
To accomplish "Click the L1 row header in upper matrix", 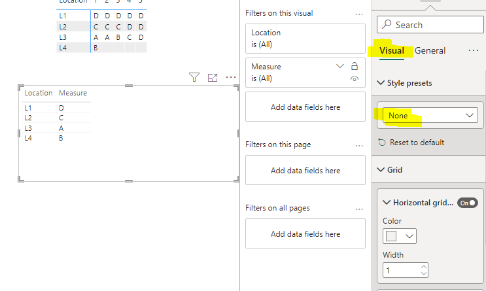I will click(x=63, y=16).
